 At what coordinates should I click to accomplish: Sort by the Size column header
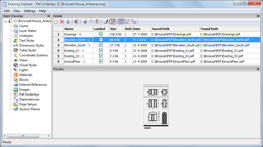117,29
